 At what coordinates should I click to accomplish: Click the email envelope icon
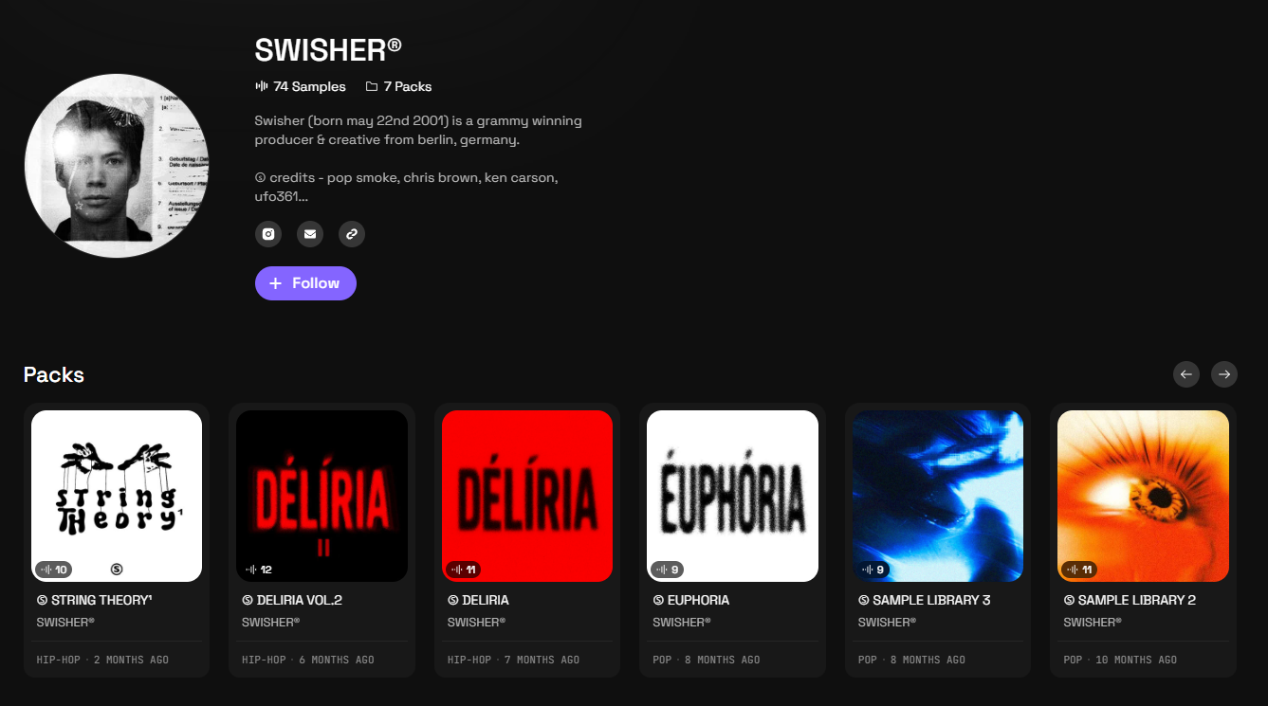point(310,234)
